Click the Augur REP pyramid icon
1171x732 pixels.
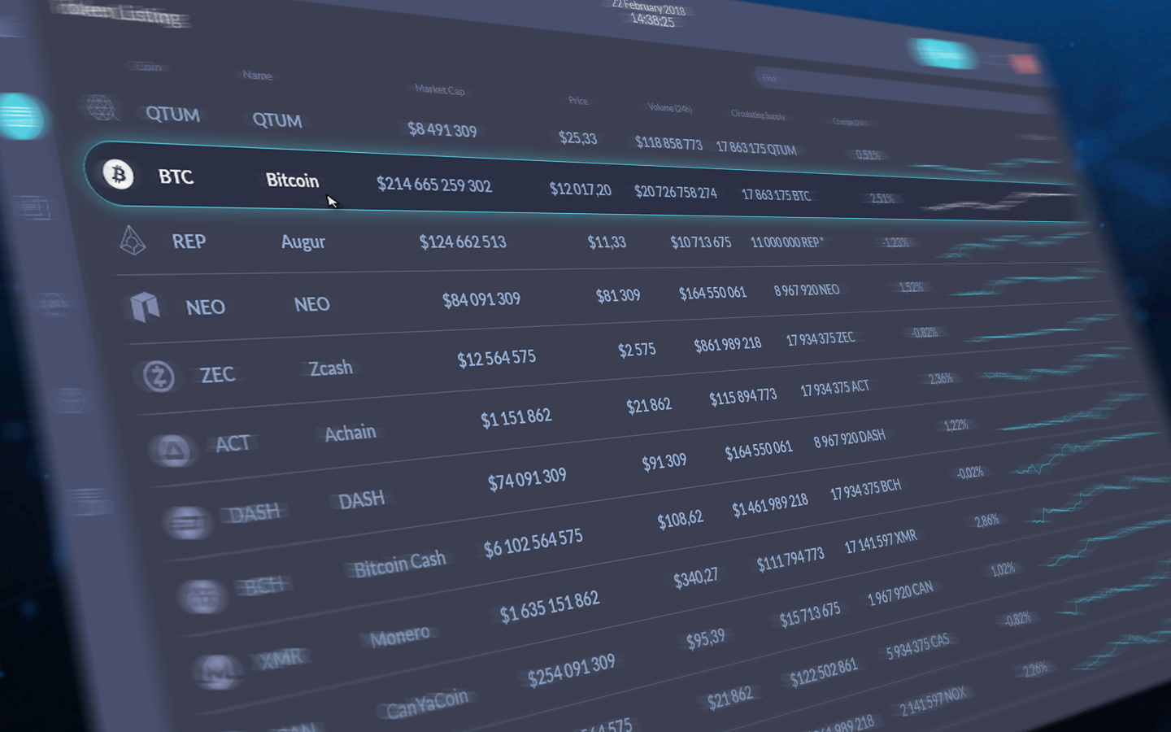point(132,240)
